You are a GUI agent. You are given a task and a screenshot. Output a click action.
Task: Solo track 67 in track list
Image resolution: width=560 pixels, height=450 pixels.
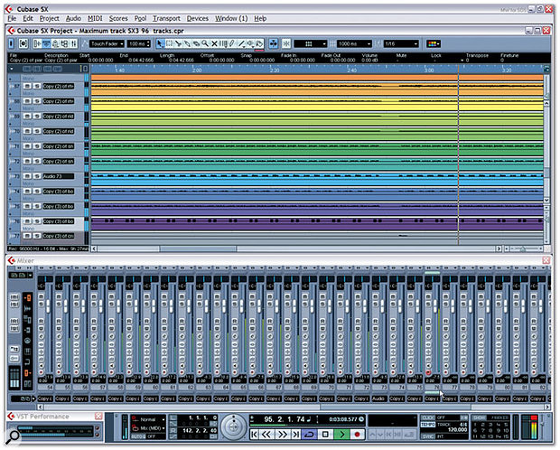click(37, 86)
